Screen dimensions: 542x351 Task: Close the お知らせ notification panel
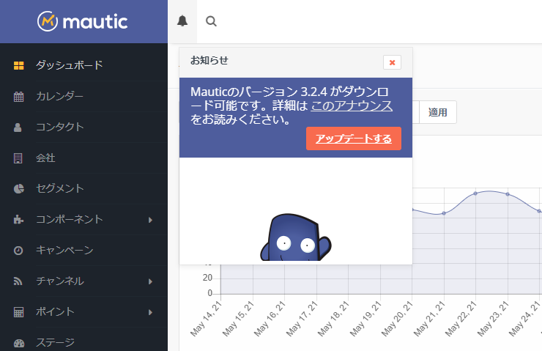click(x=392, y=62)
